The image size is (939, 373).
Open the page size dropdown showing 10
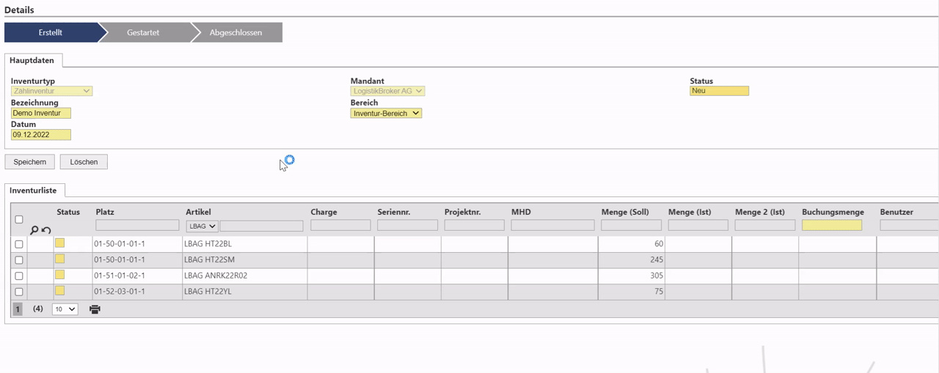click(65, 309)
